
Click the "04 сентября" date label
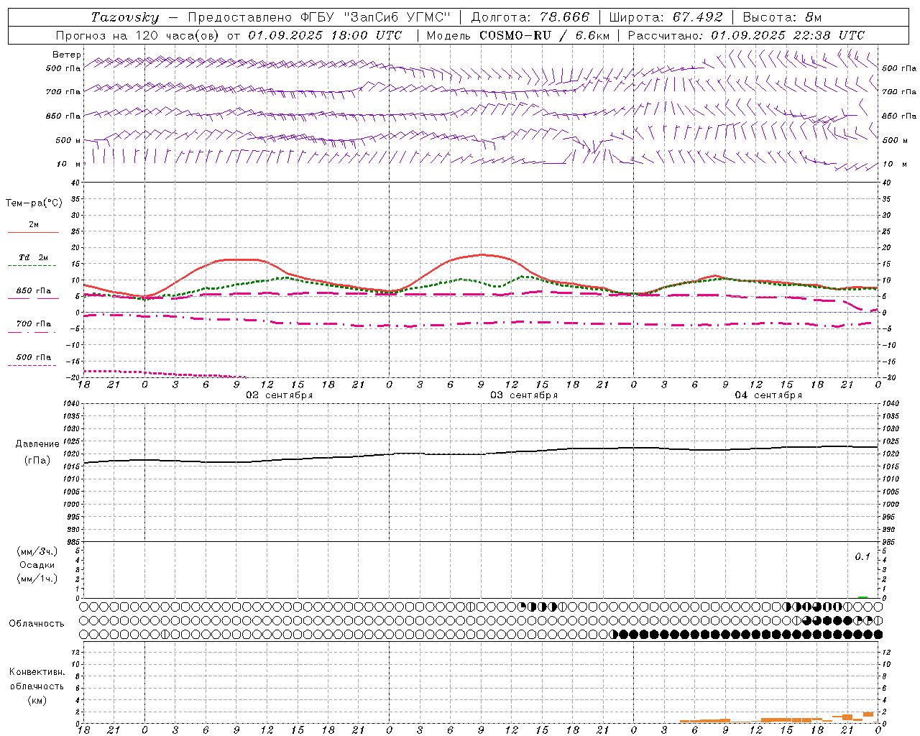[768, 395]
